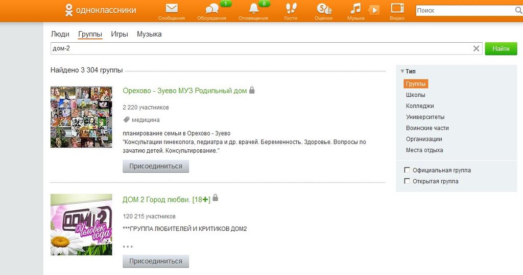Open ДОМ 2 Город любви group link
Image resolution: width=523 pixels, height=275 pixels.
(167, 200)
